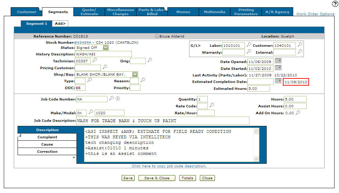The height and width of the screenshot is (193, 339).
Task: Click the Labor G/L lookup magnifier
Action: tap(249, 45)
